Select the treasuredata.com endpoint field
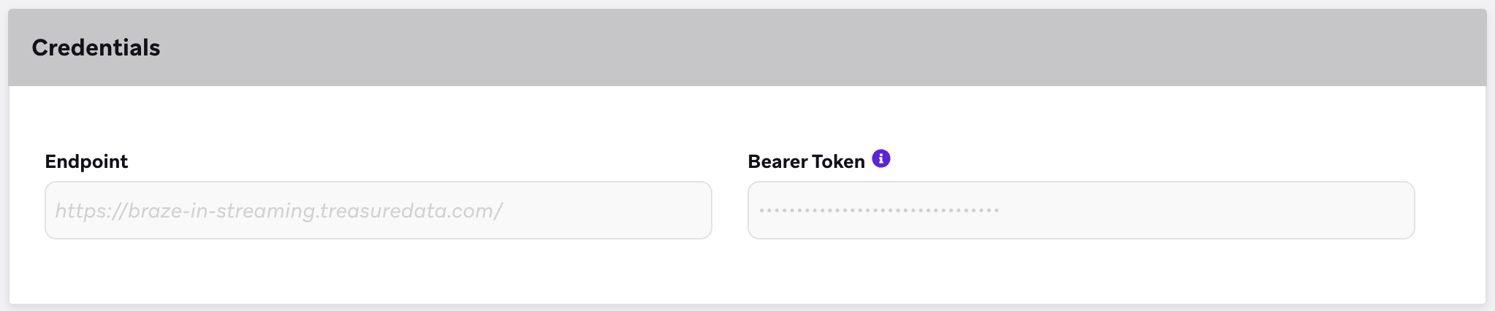This screenshot has width=1495, height=311. point(378,210)
